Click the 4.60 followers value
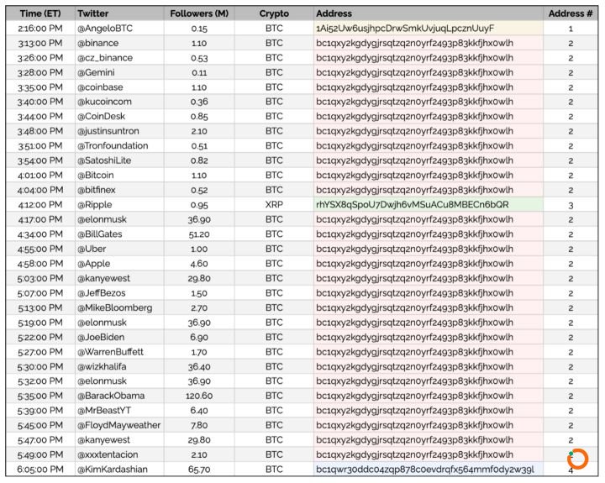 tap(199, 264)
